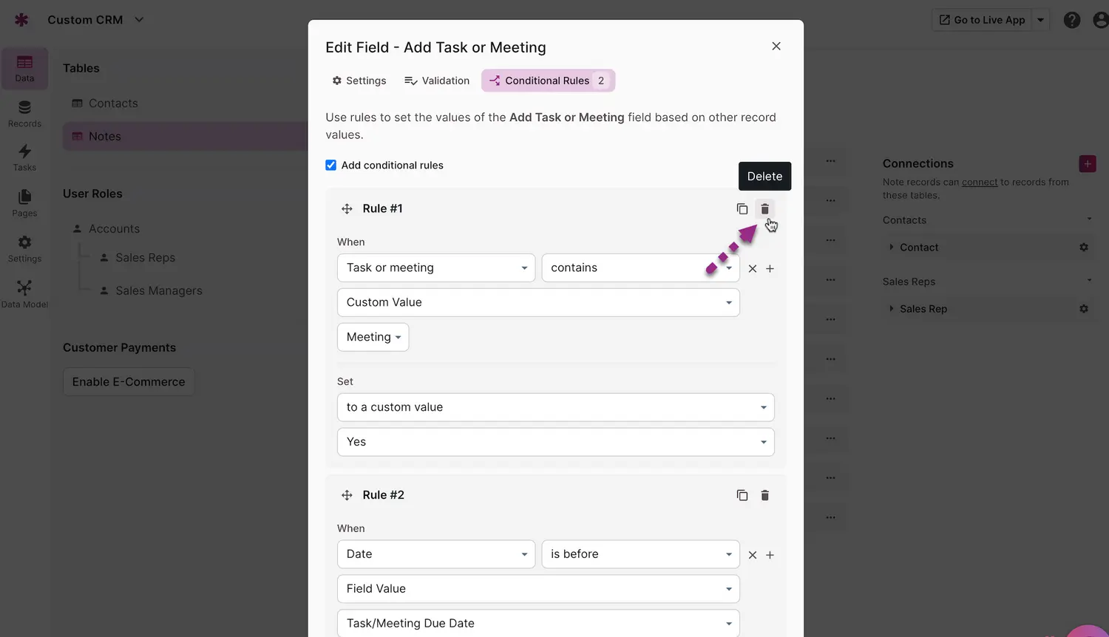Open the help question mark icon

pyautogui.click(x=1072, y=20)
